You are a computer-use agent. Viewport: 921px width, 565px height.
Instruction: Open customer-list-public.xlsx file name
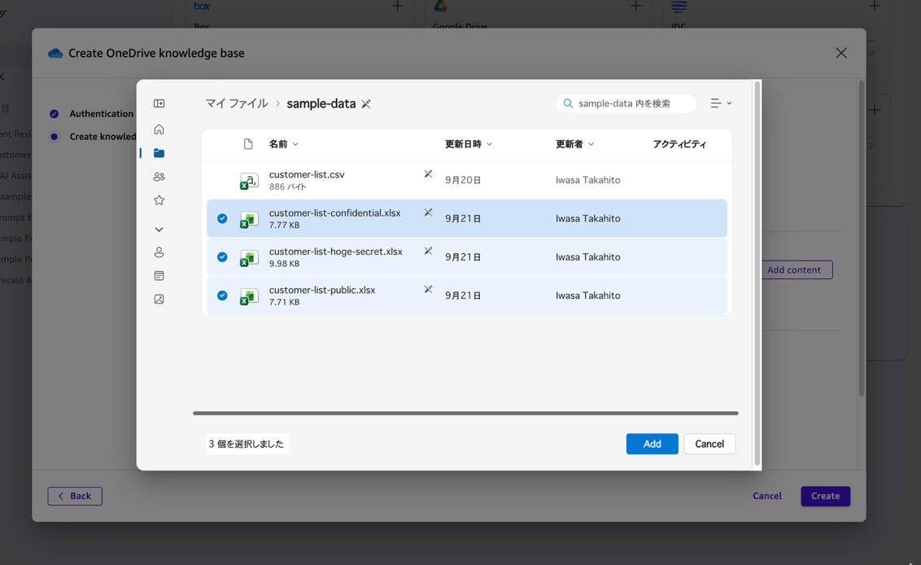point(322,290)
